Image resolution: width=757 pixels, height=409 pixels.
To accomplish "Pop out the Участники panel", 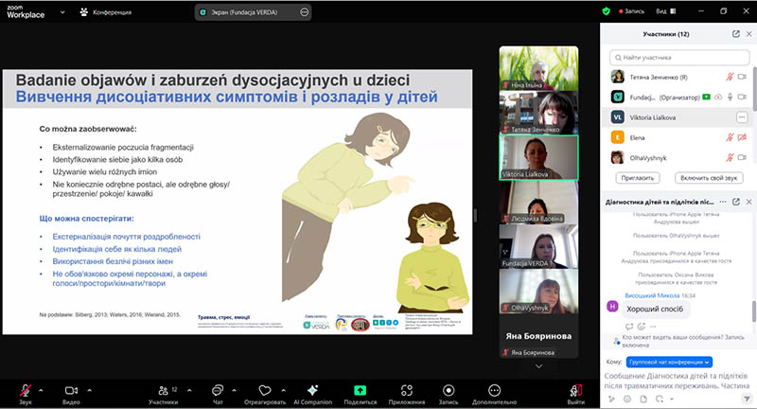I will [x=736, y=34].
